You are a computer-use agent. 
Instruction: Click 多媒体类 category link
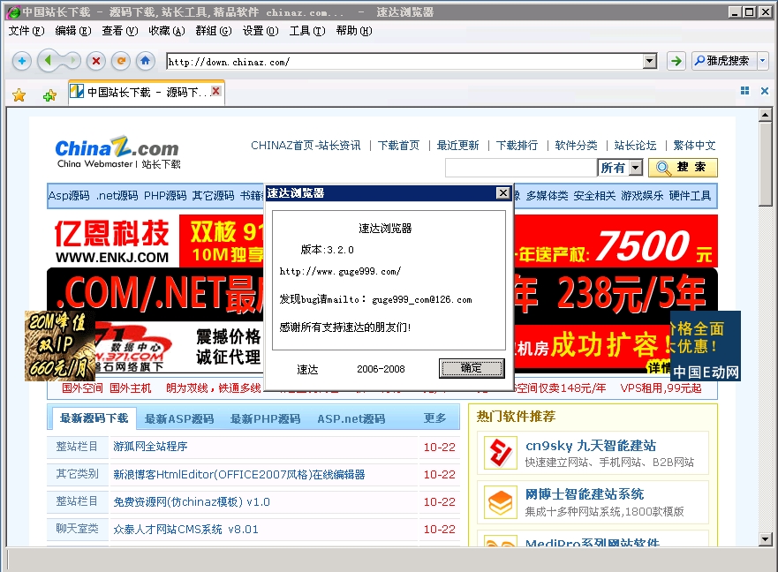547,195
